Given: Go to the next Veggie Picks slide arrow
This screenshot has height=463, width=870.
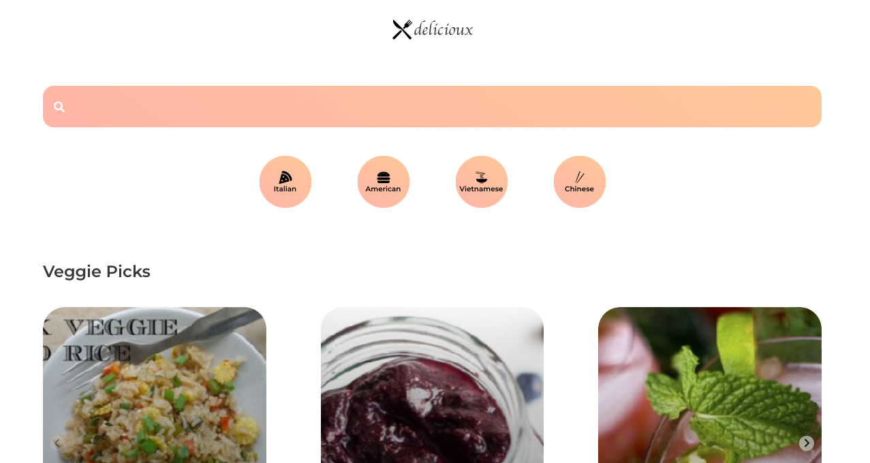Looking at the screenshot, I should click(x=806, y=443).
